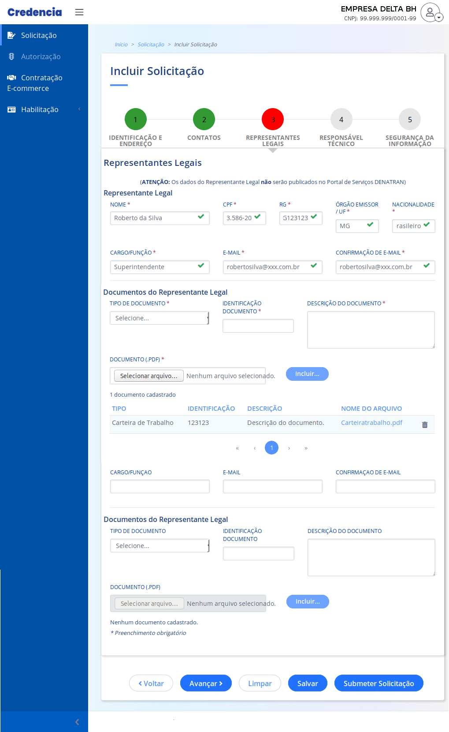
Task: Open the first Tipo de Documento dropdown
Action: click(159, 318)
